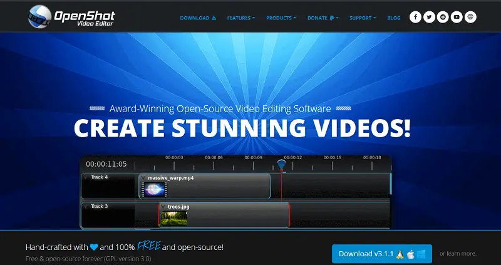The width and height of the screenshot is (501, 265).
Task: Click the Windows icon on Download button
Action: (421, 254)
